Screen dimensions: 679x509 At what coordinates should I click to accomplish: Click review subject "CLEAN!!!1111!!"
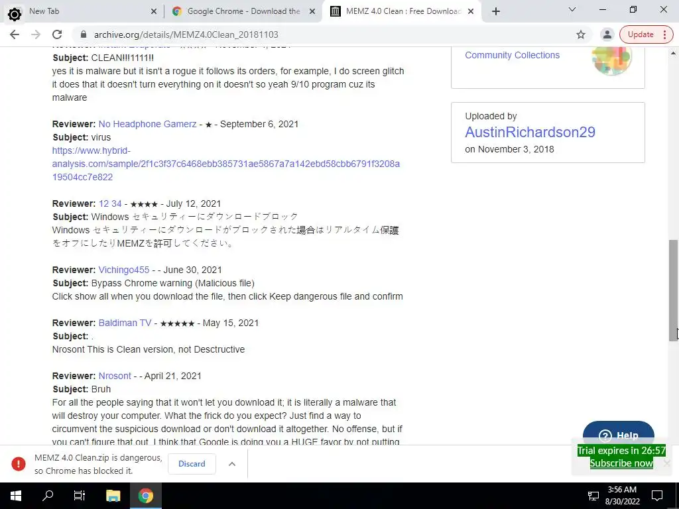coord(122,58)
